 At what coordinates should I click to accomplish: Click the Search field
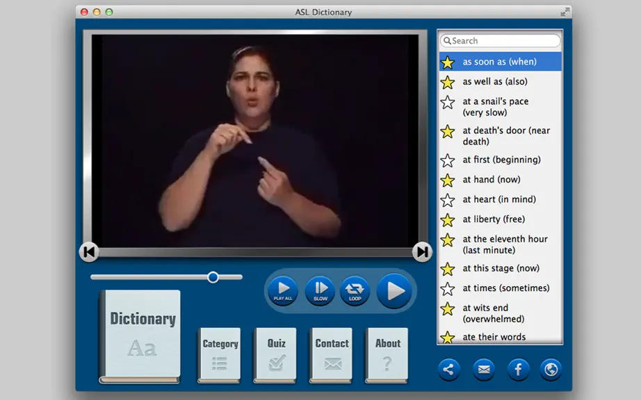click(500, 41)
